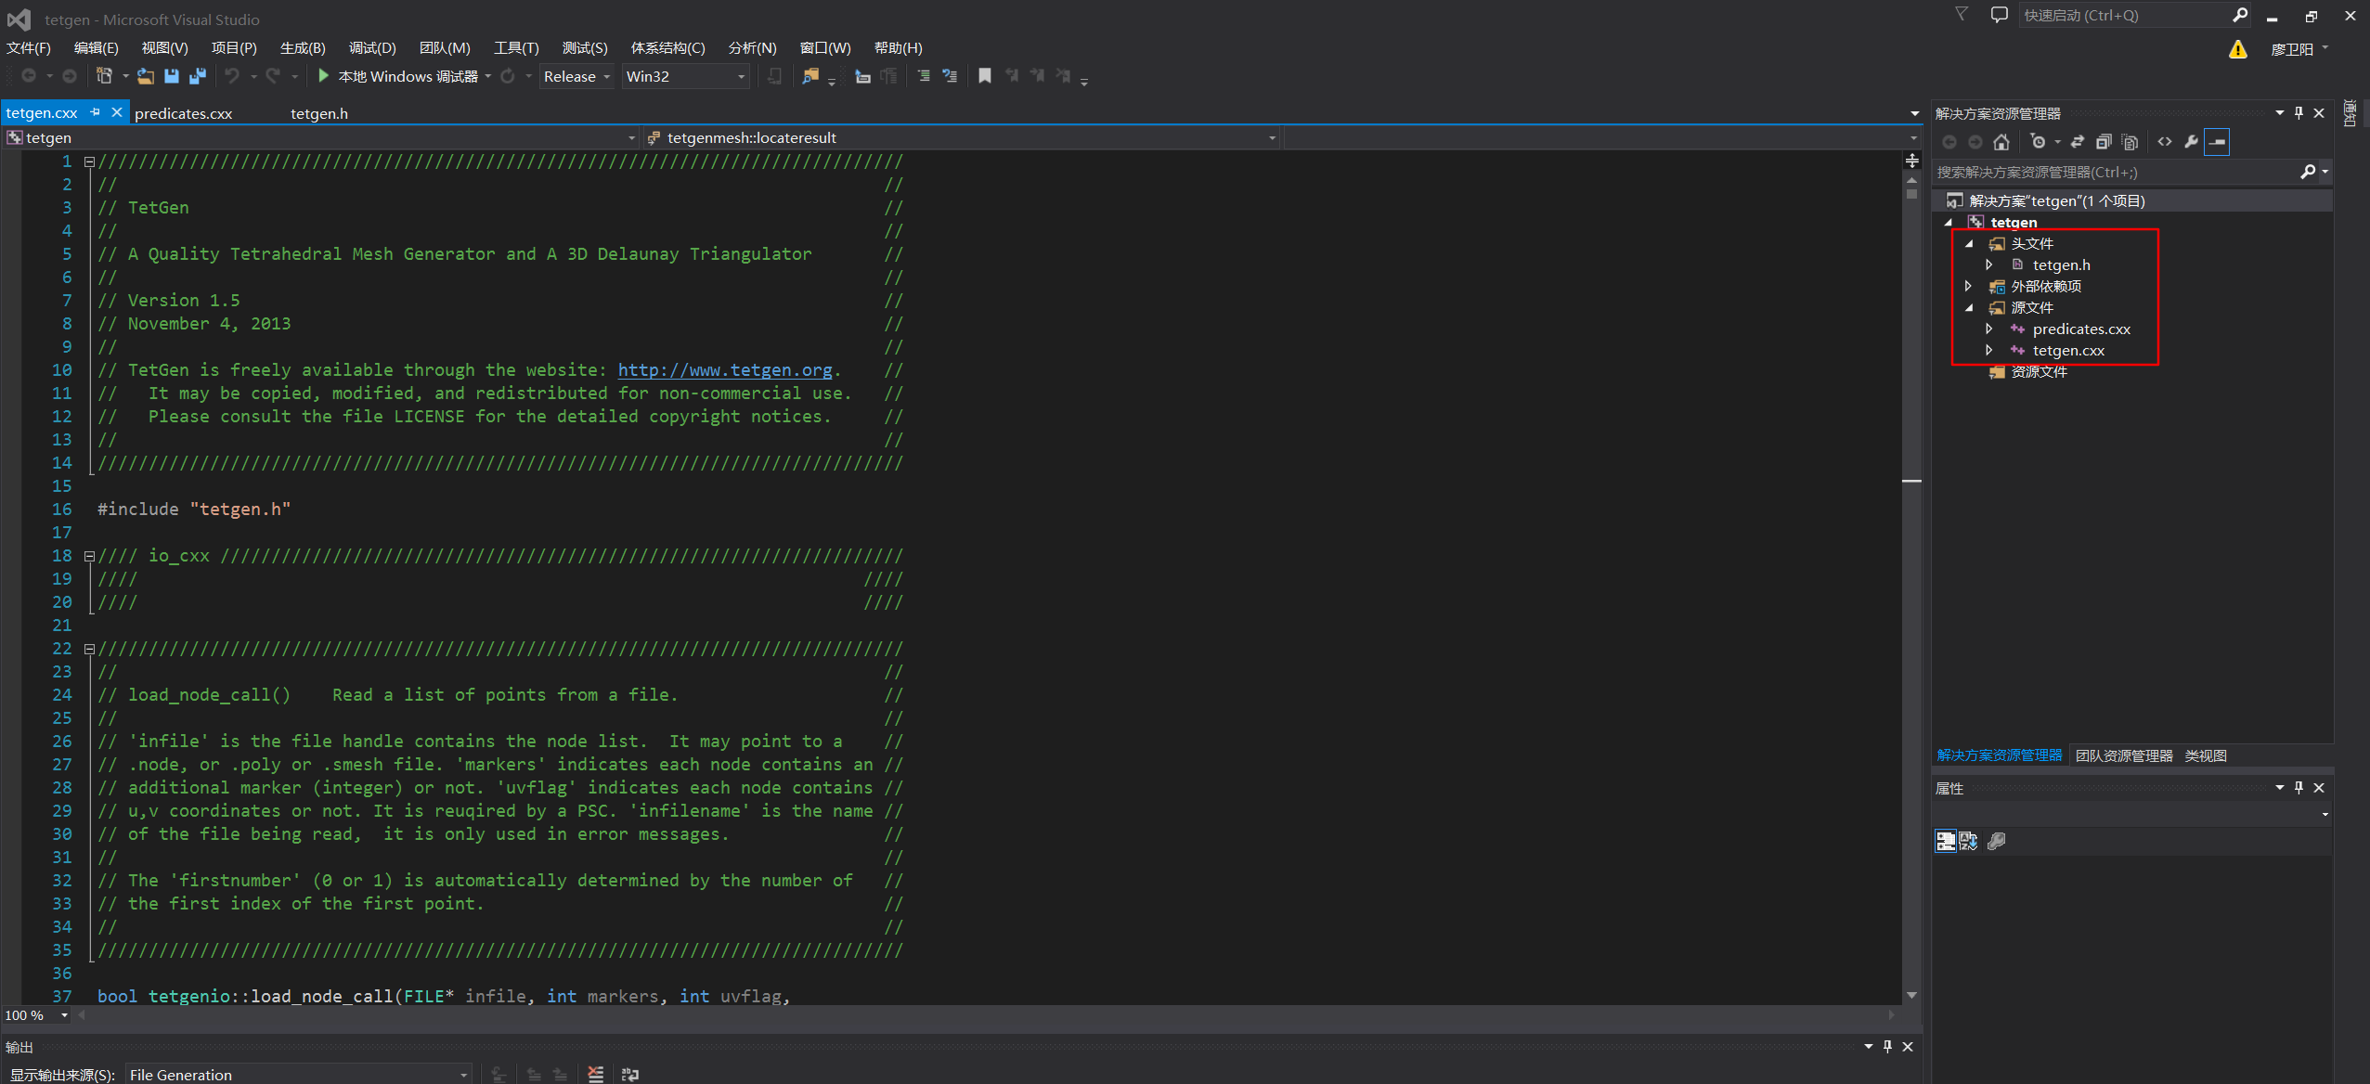The width and height of the screenshot is (2370, 1084).
Task: Collapse the line 1 comment block
Action: click(x=89, y=161)
